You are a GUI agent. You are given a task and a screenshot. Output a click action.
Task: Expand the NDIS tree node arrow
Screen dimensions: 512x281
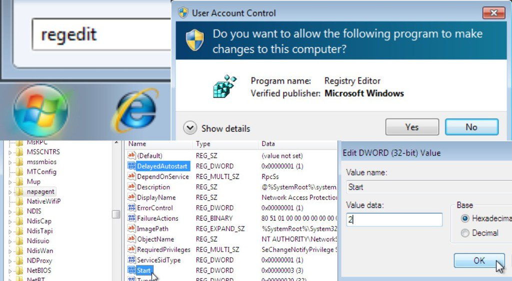(10, 212)
